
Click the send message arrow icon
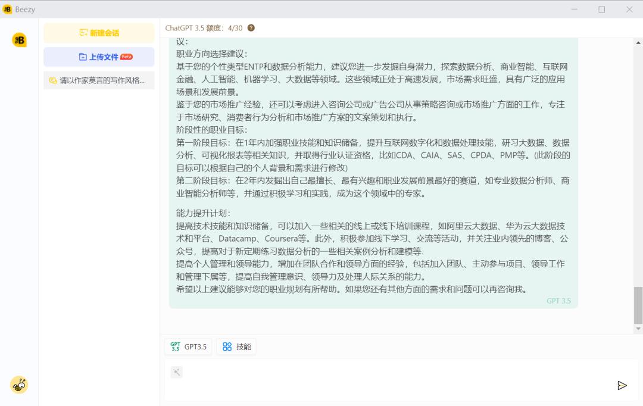(x=622, y=385)
